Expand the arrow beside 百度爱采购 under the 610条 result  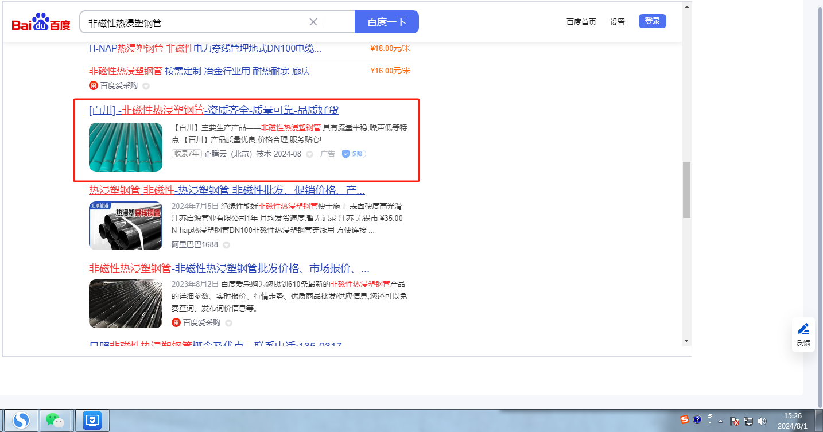[x=228, y=323]
